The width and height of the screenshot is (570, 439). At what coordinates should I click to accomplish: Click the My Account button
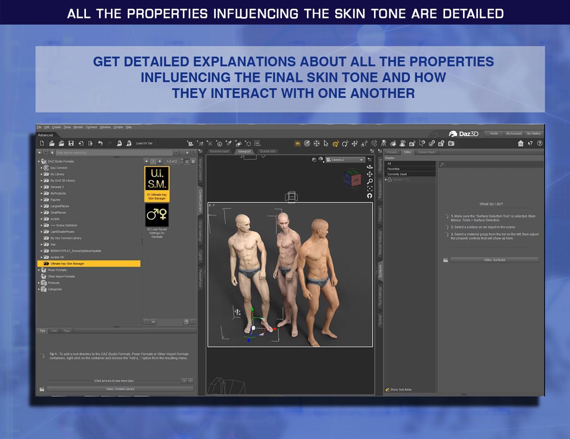[x=514, y=133]
